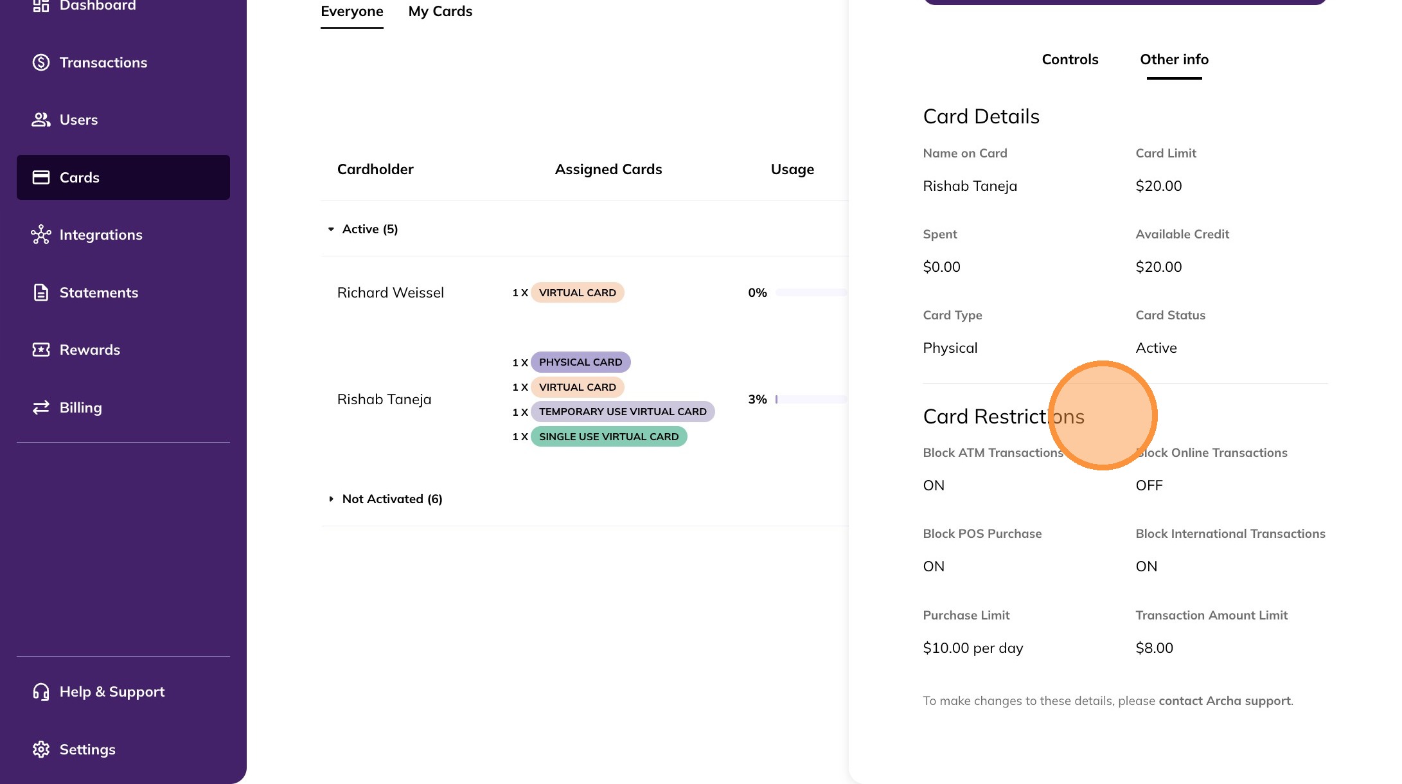The width and height of the screenshot is (1402, 784).
Task: Click the contact Archa support link
Action: [x=1224, y=701]
